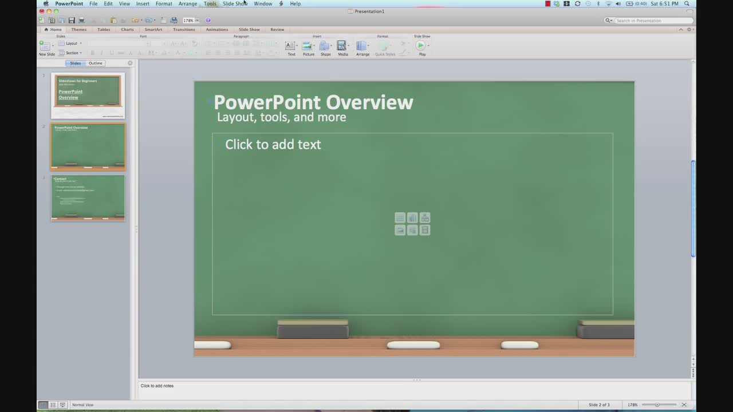Click the 'Click to add notes' field
This screenshot has width=733, height=412.
(415, 391)
